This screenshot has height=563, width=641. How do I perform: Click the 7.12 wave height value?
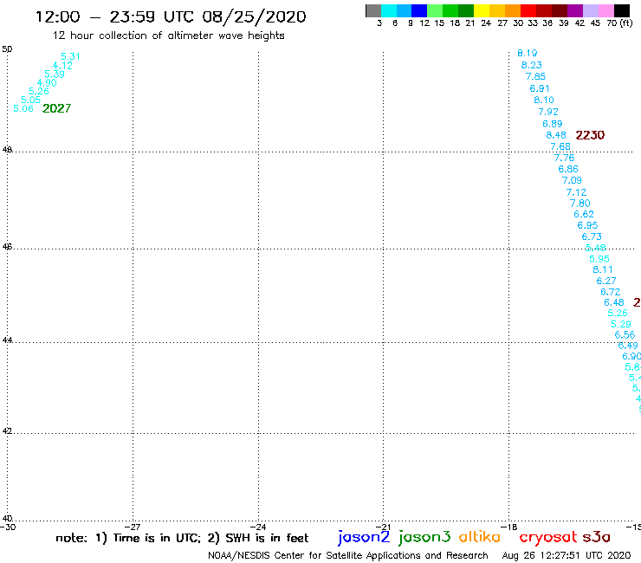coord(576,192)
